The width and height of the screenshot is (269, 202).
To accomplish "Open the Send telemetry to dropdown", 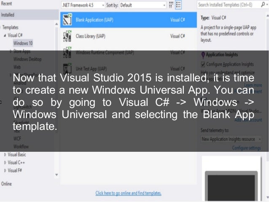I will point(231,139).
